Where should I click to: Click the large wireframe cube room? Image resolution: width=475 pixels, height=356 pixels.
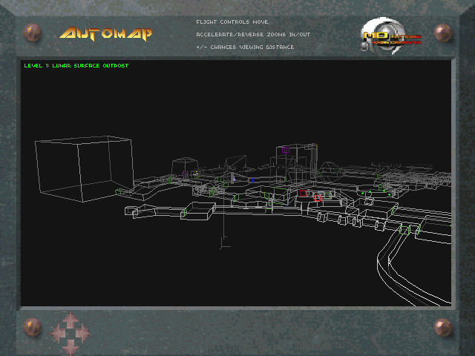click(84, 168)
